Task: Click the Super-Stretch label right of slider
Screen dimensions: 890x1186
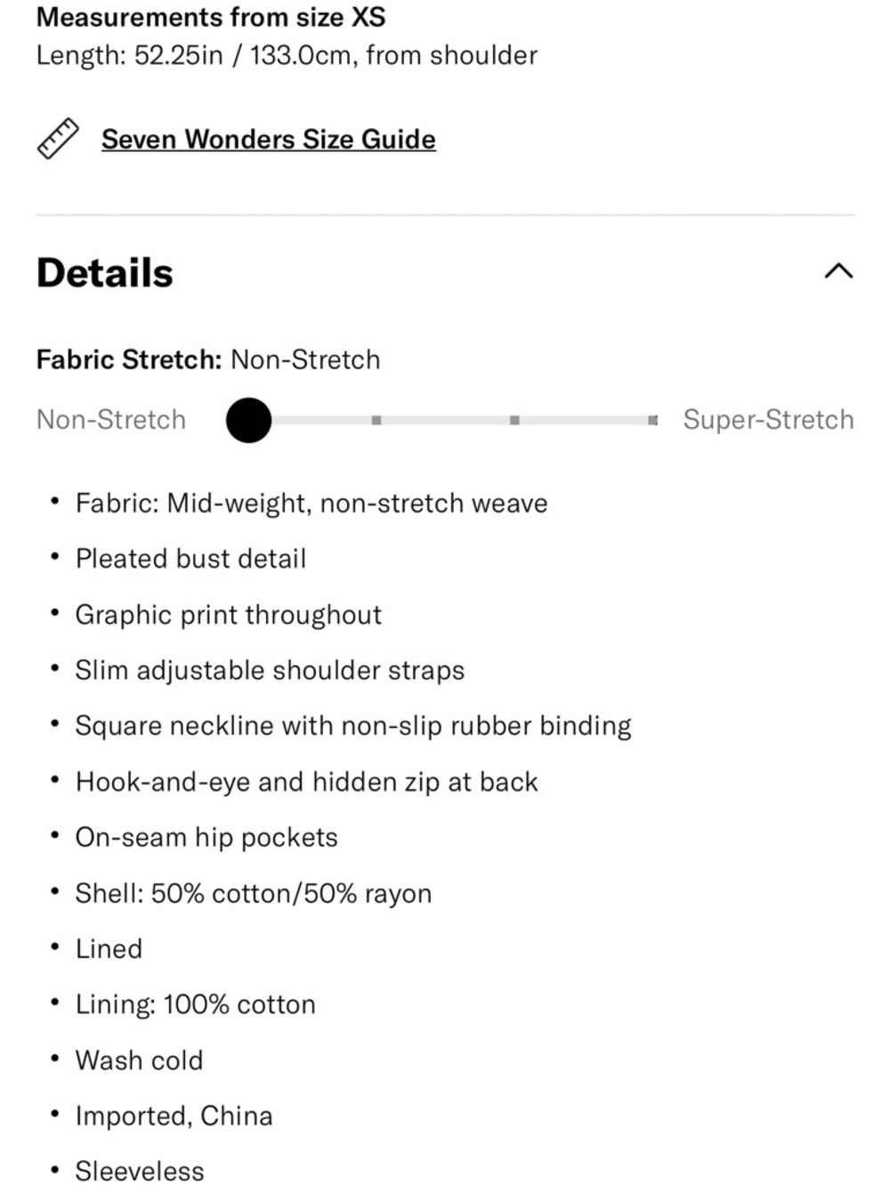Action: coord(768,420)
